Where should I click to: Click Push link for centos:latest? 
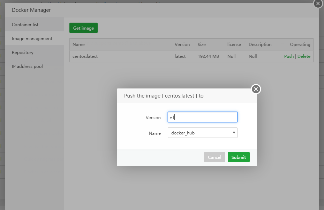pos(289,56)
